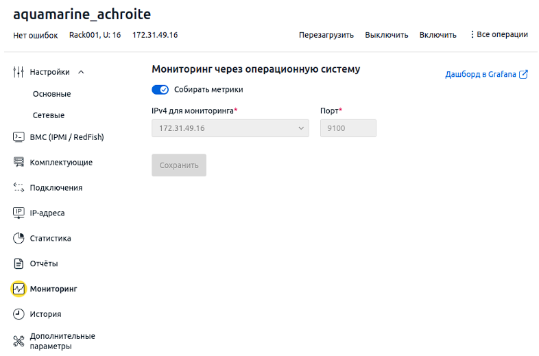Open the Дашборд в Grafana link
This screenshot has height=356, width=539.
click(x=486, y=74)
